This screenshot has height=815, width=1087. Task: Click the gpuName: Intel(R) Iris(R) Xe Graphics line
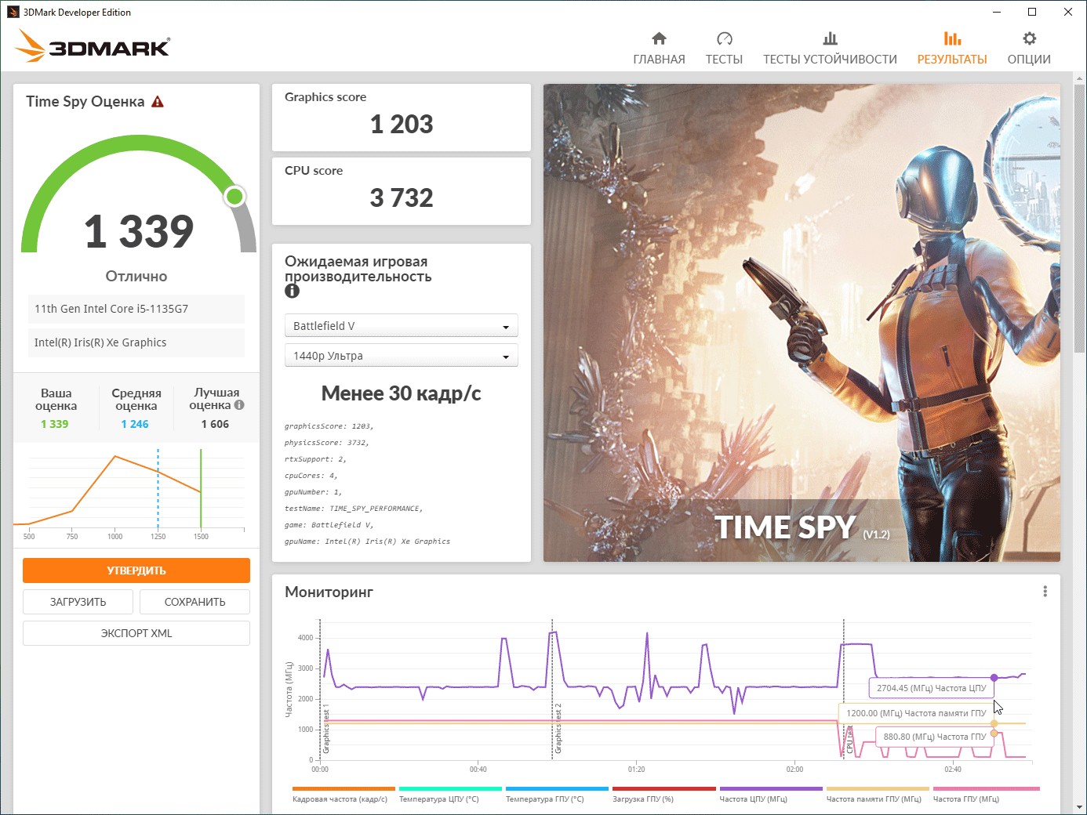point(367,542)
